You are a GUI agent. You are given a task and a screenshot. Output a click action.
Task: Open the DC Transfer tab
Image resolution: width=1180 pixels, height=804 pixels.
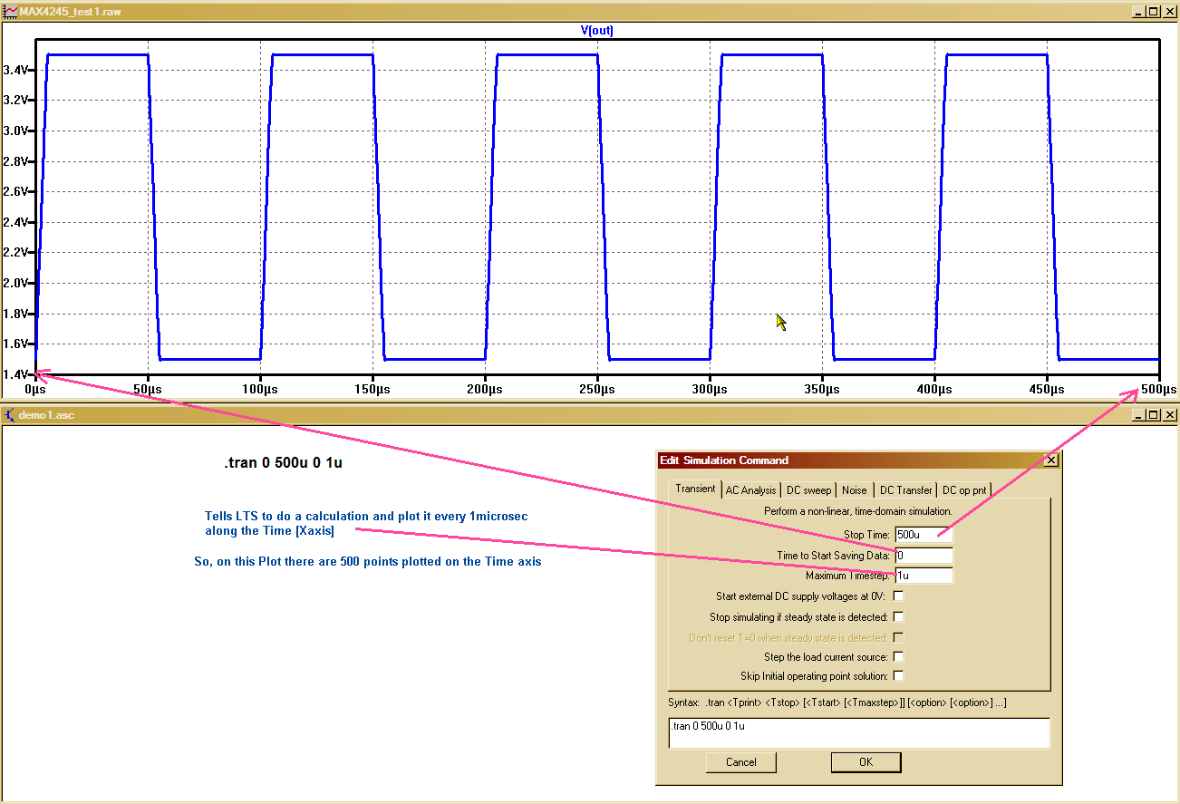pos(905,490)
